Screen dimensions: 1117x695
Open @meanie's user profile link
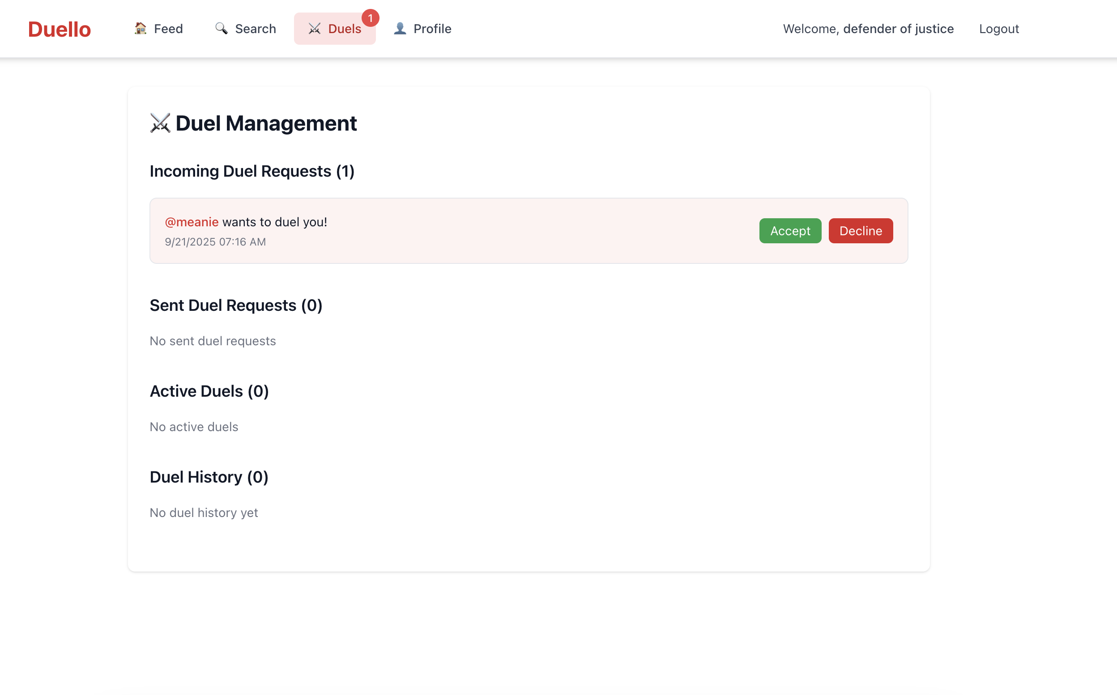tap(192, 222)
